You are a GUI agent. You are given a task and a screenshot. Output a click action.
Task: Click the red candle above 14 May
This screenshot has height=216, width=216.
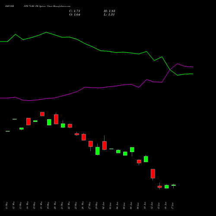[x=29, y=121]
